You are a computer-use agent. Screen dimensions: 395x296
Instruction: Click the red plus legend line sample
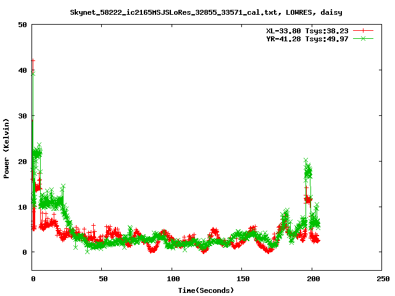[363, 31]
